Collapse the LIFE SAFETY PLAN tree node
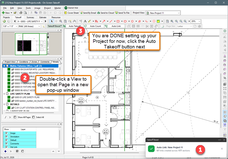The width and height of the screenshot is (228, 159). (x=4, y=94)
